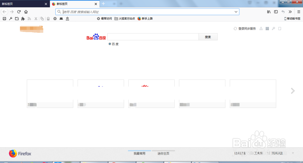Open the puzzle-piece add-ons icon
303x163 pixels.
(x=23, y=18)
